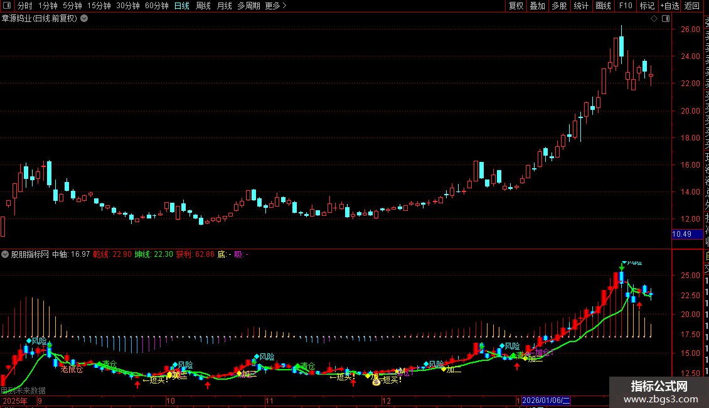Click the 用到未来数据 notice text
The width and height of the screenshot is (709, 408).
click(23, 390)
